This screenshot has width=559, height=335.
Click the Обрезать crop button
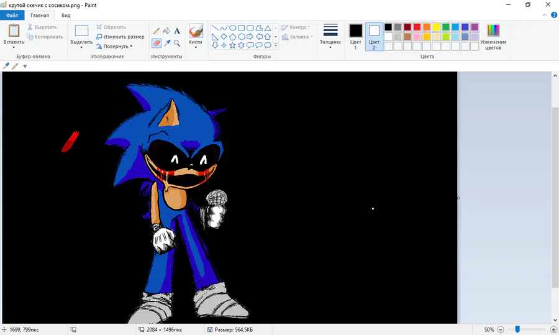(x=111, y=27)
